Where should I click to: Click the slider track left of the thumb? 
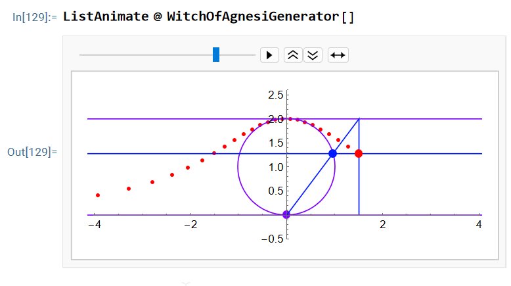[x=146, y=55]
